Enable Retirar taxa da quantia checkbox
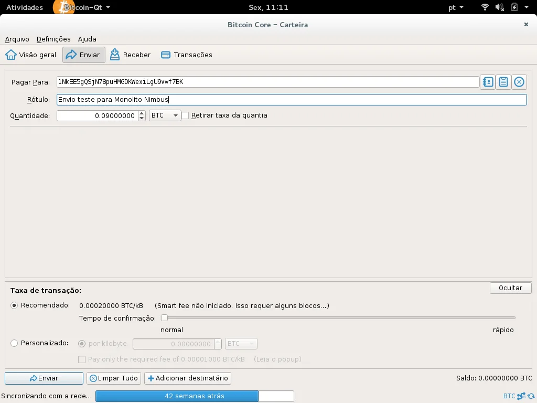The width and height of the screenshot is (537, 403). click(185, 115)
